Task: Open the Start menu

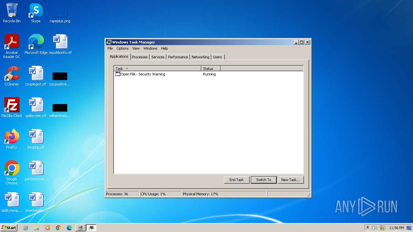Action: (9, 228)
